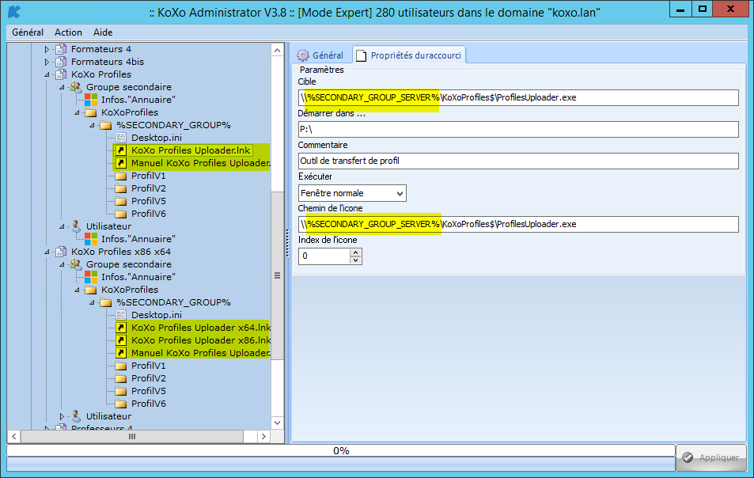This screenshot has height=478, width=754.
Task: Click the Formateurs 4 template icon
Action: pyautogui.click(x=61, y=49)
